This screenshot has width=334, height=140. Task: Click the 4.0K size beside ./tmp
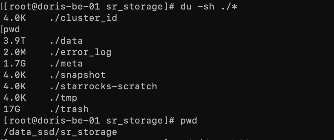15,98
